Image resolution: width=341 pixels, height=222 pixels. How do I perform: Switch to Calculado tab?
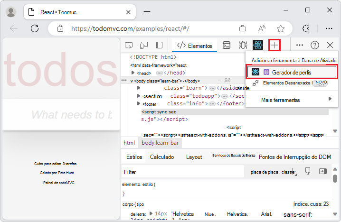pos(162,157)
